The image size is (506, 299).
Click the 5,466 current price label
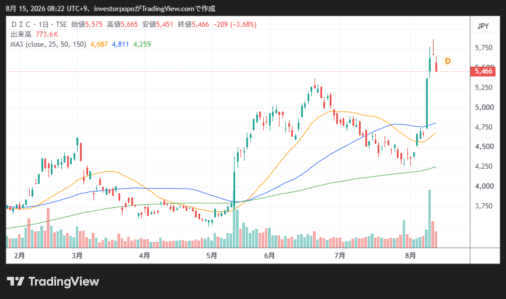tap(483, 71)
